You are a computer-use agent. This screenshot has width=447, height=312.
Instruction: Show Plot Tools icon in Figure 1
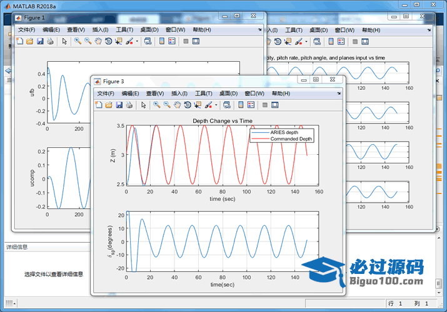point(196,41)
